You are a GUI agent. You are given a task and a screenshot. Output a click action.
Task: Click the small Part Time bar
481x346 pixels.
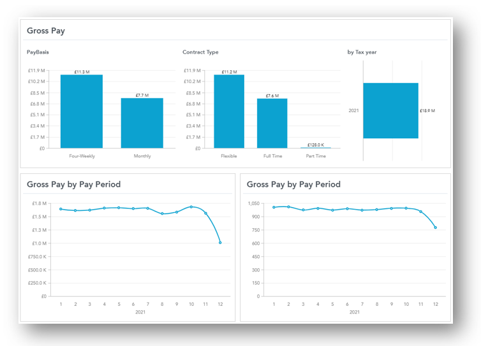pyautogui.click(x=315, y=147)
